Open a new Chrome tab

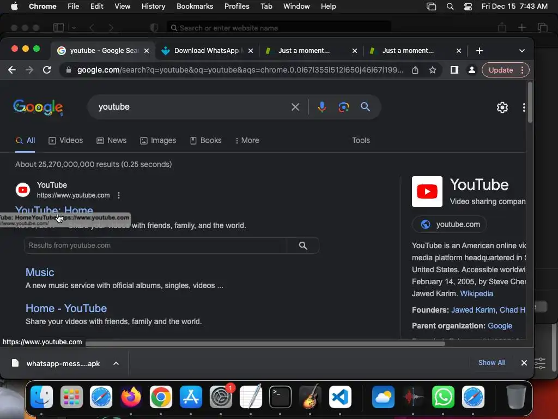[x=480, y=51]
